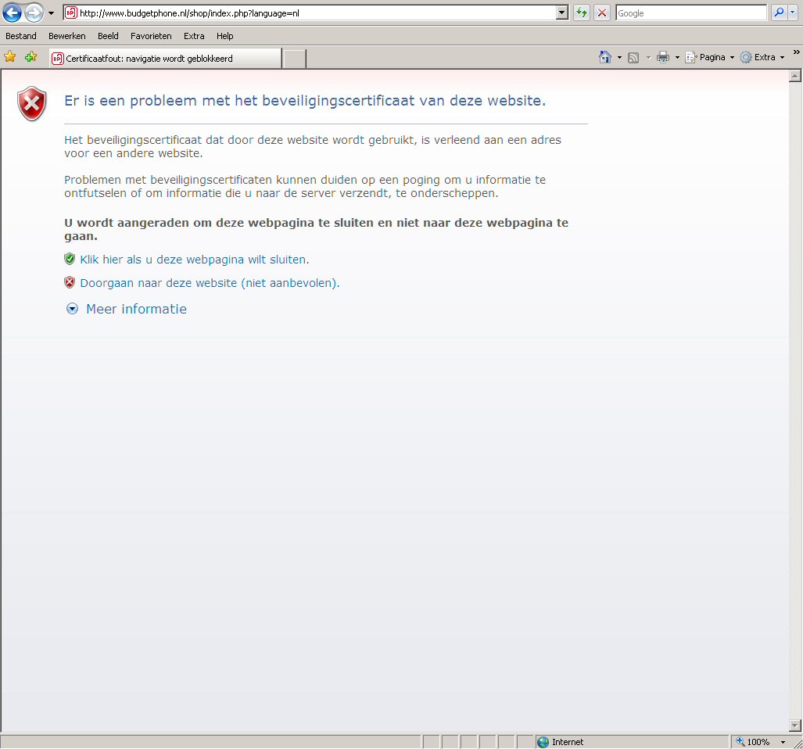Open the Bestand menu
This screenshot has height=749, width=803.
pyautogui.click(x=21, y=36)
